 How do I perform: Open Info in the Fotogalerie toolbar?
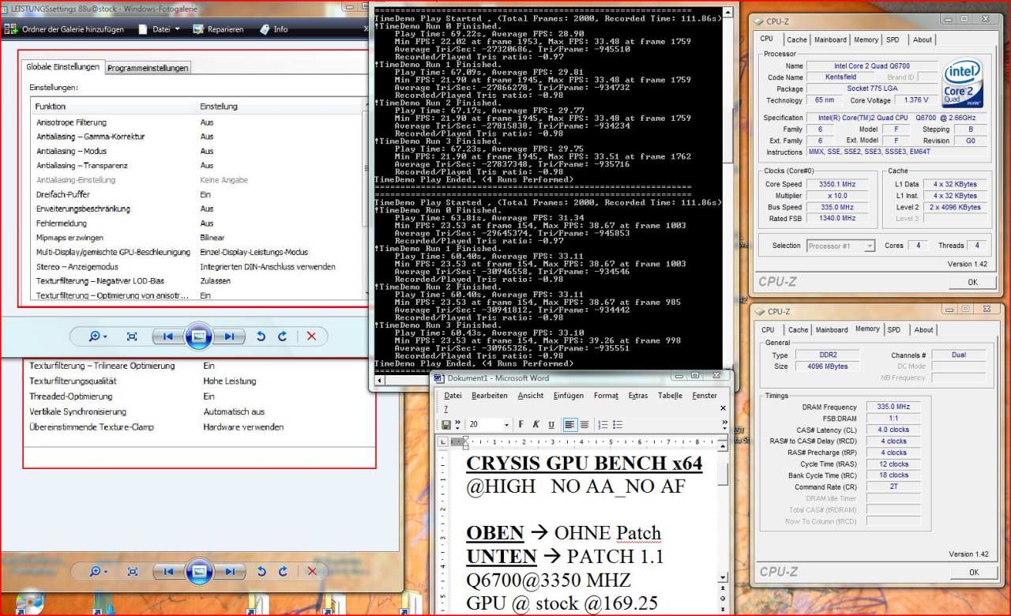(273, 29)
